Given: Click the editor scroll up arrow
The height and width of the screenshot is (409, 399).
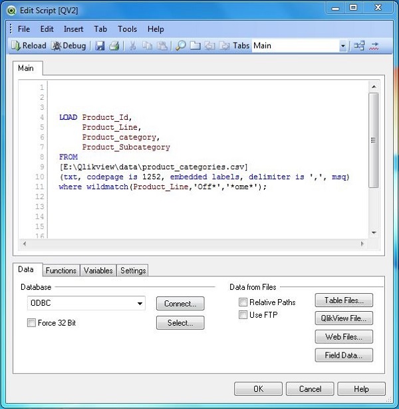Looking at the screenshot, I should pos(374,87).
